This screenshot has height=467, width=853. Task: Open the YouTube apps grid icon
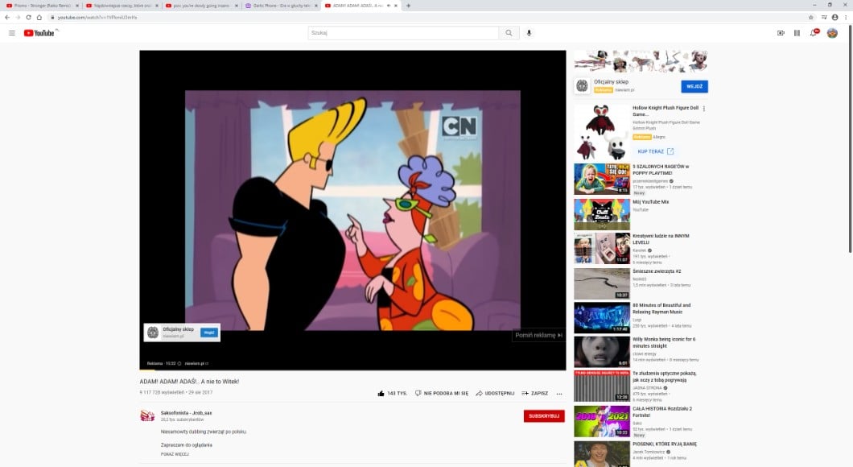(797, 33)
